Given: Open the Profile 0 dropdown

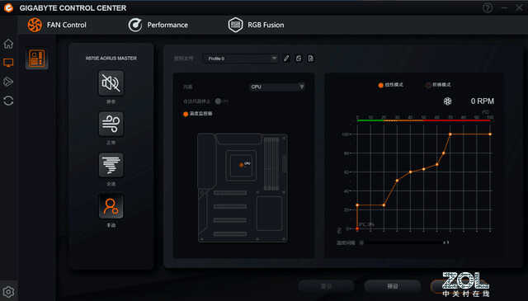Looking at the screenshot, I should 241,59.
